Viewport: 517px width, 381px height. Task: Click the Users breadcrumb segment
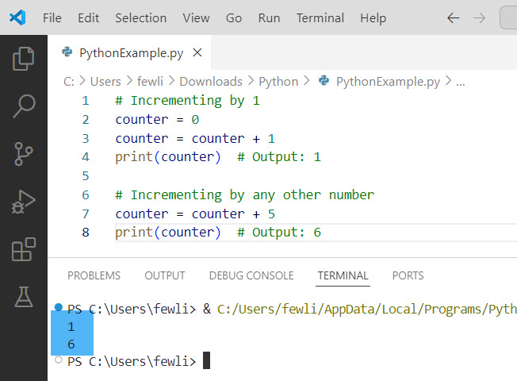[105, 81]
